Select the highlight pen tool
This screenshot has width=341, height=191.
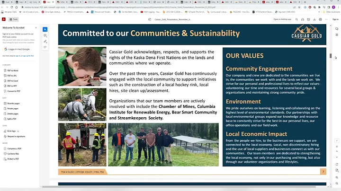45,41
